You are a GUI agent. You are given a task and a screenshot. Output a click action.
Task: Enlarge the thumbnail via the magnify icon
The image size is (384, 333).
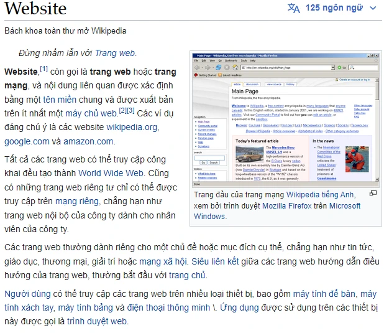(373, 194)
